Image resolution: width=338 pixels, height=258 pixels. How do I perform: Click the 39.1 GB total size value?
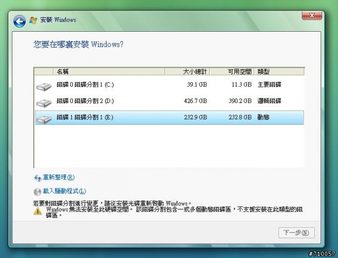point(197,84)
